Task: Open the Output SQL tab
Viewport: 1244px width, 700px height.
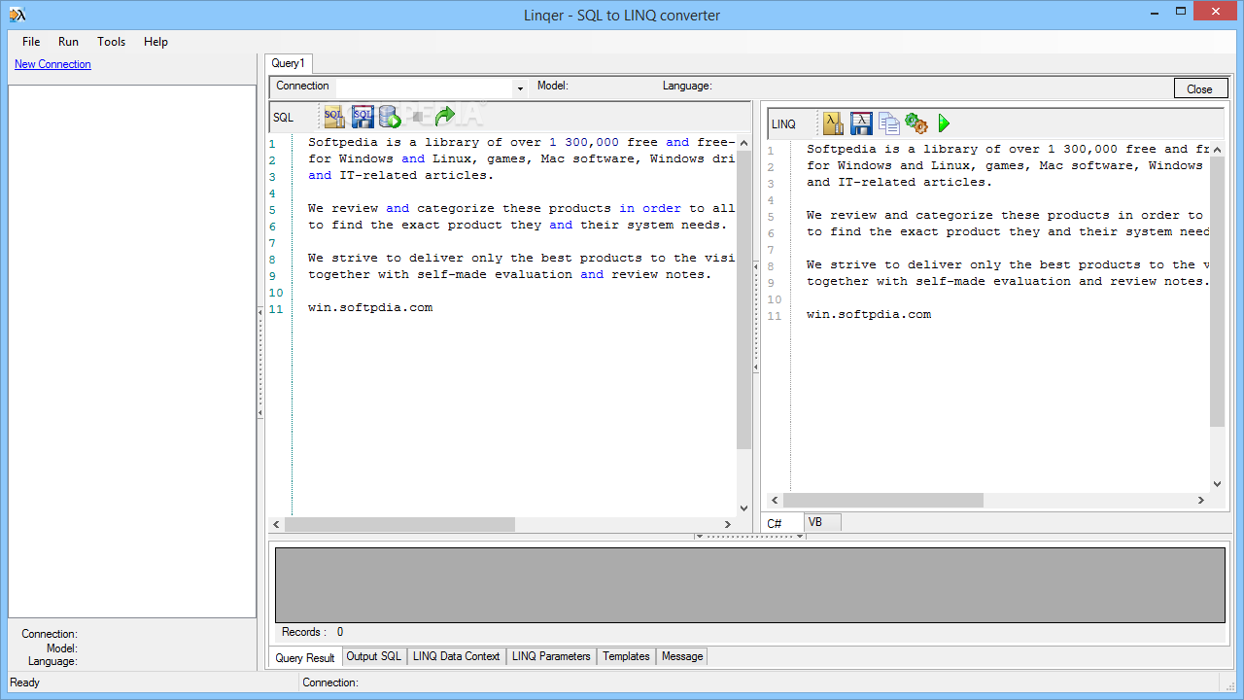Action: click(x=374, y=656)
